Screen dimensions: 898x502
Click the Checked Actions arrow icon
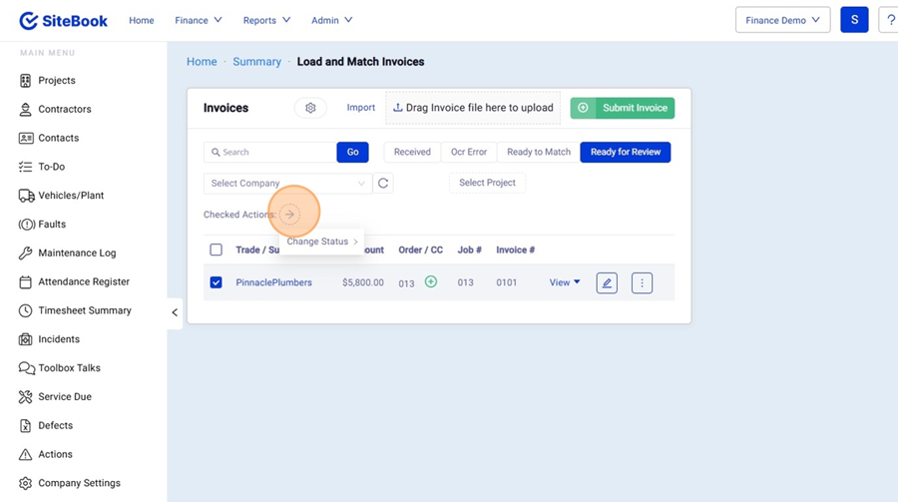[289, 215]
